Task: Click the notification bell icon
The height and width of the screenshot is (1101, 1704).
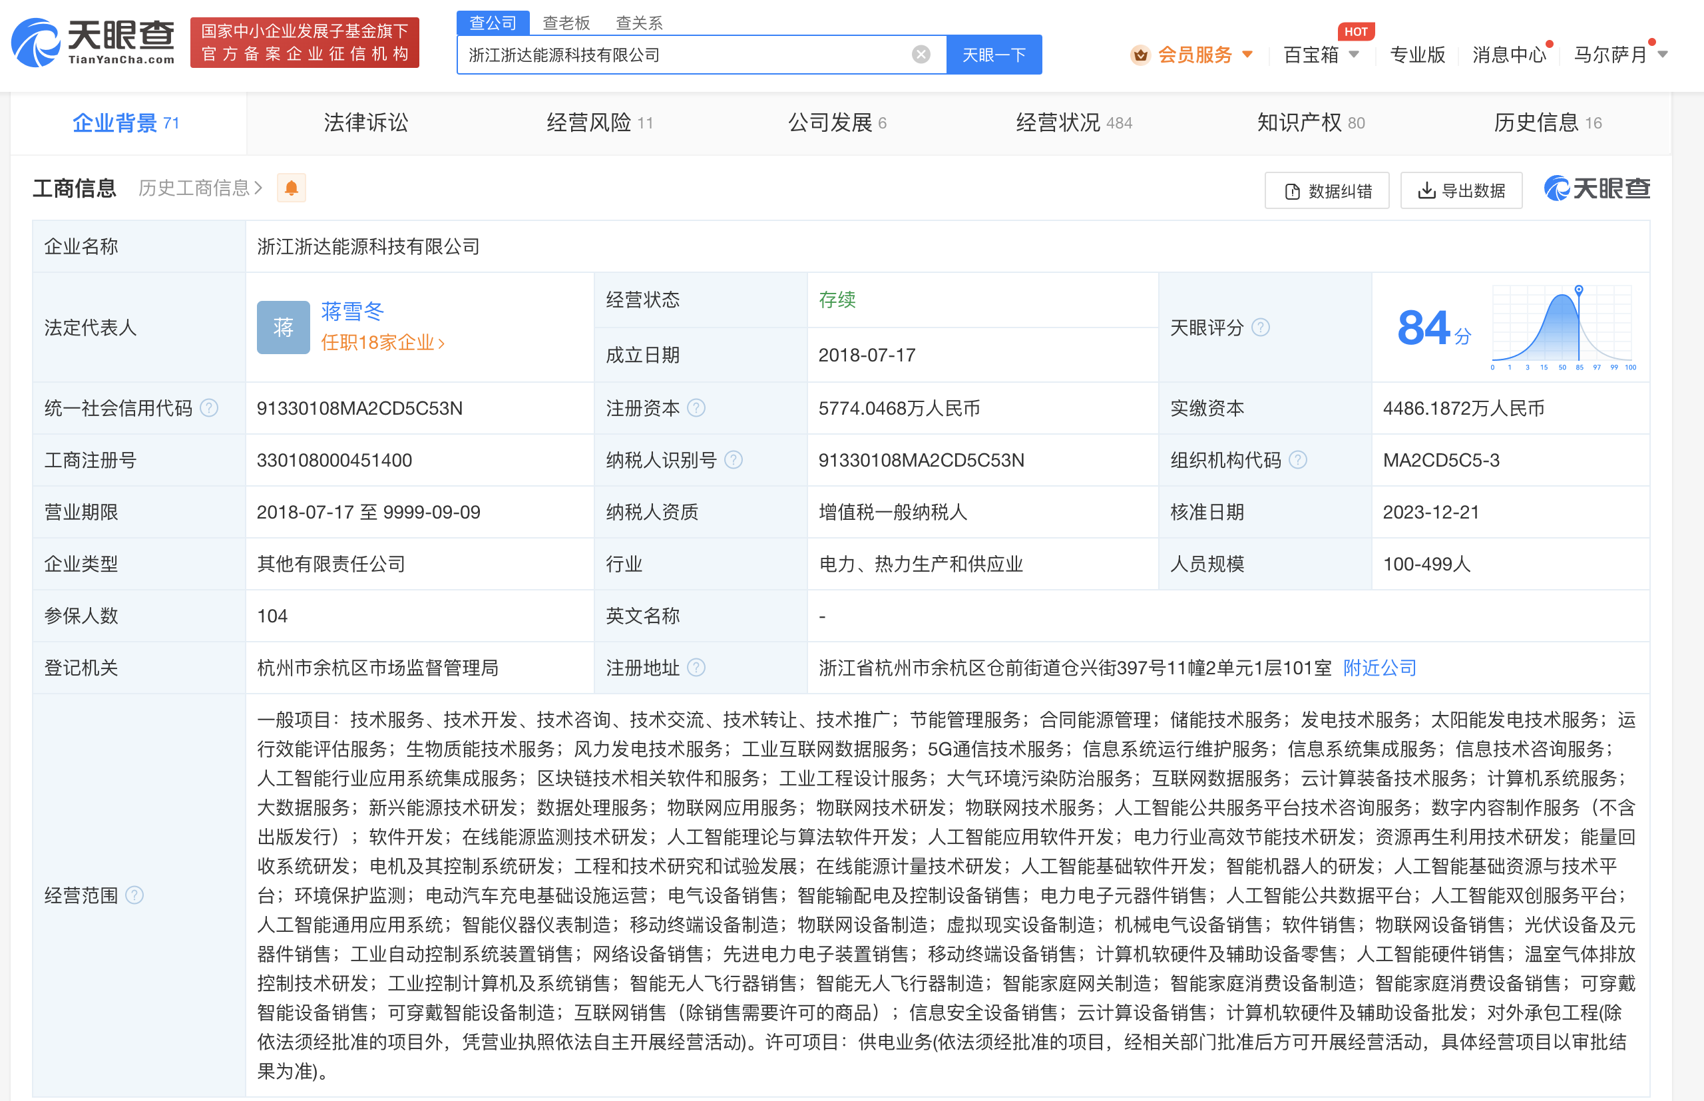Action: 292,188
